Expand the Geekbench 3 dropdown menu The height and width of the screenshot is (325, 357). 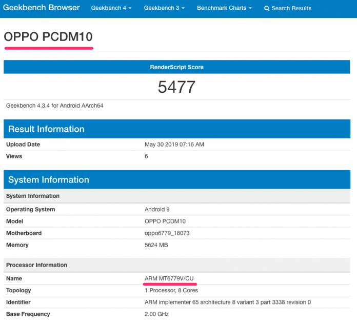tap(164, 8)
